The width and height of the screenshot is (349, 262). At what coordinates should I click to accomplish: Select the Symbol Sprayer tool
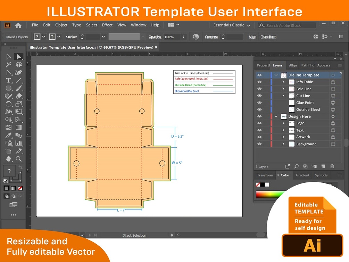(x=8, y=143)
